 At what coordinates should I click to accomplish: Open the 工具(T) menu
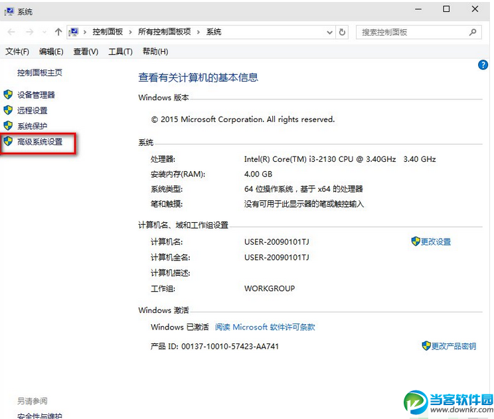click(x=120, y=51)
